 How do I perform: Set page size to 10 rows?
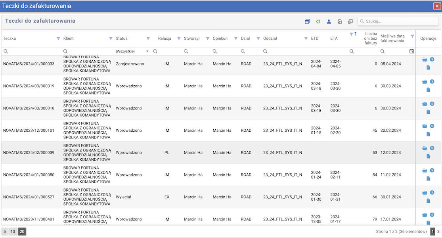coord(13,232)
